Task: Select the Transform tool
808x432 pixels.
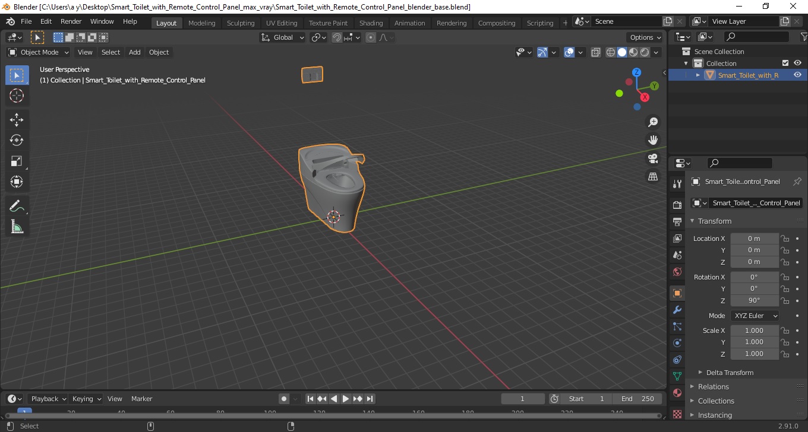Action: [17, 182]
